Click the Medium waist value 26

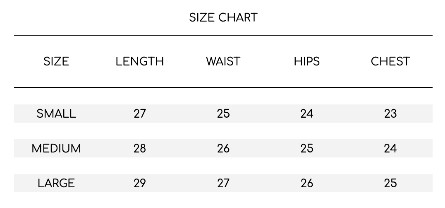pyautogui.click(x=223, y=149)
